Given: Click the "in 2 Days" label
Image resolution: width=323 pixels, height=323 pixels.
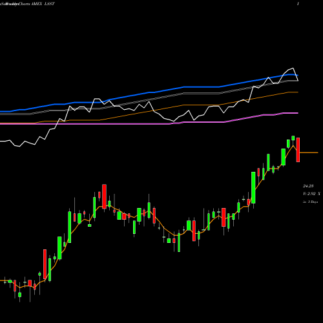Looking at the screenshot, I should click(310, 202).
